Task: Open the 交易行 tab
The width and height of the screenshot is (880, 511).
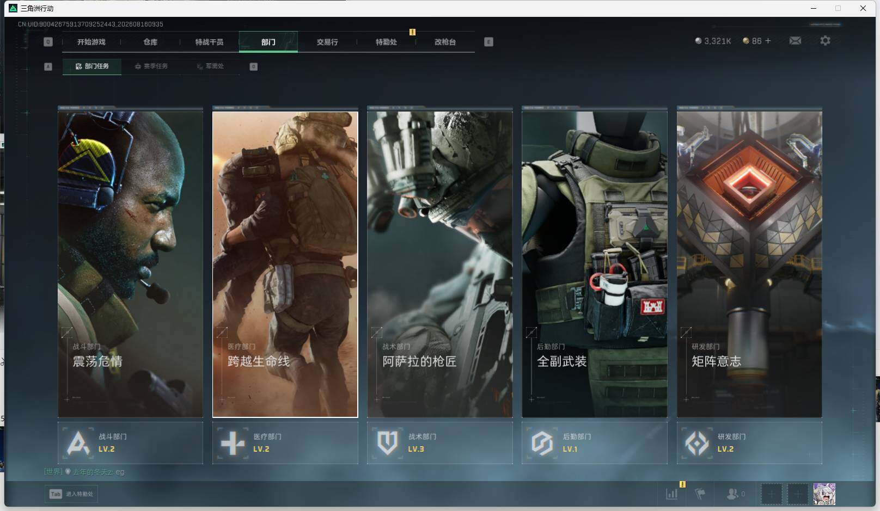Action: 327,42
